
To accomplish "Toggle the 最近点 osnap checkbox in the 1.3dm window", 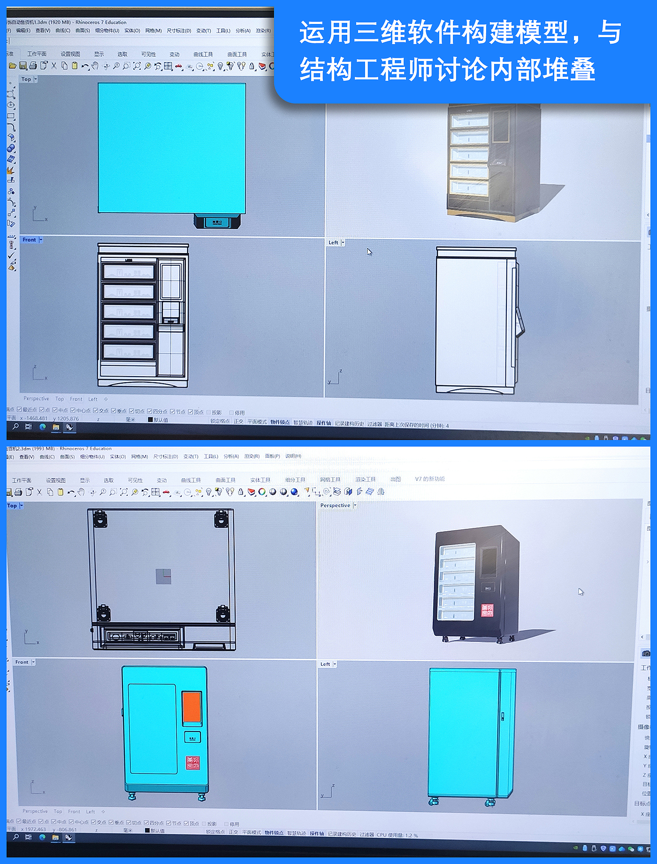I will click(x=19, y=410).
